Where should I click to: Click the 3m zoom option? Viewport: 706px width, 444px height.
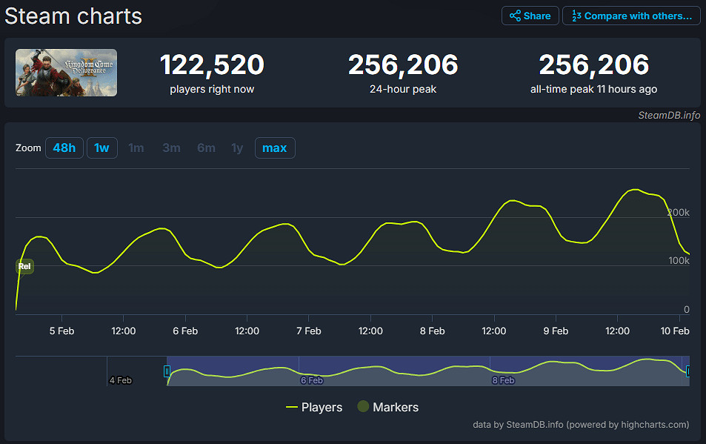coord(171,148)
